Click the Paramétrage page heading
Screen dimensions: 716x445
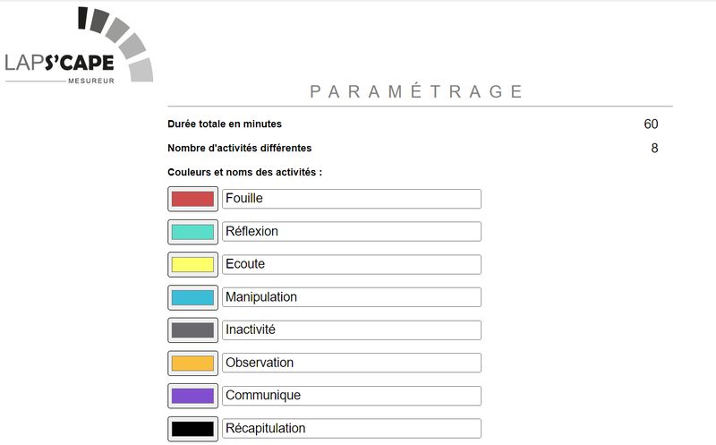click(416, 91)
